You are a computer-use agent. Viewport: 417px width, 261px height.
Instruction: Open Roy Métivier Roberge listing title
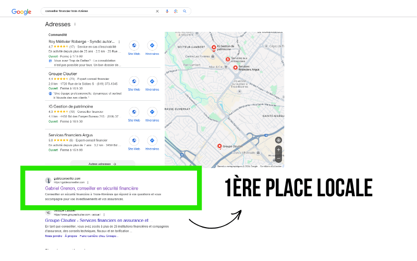coord(82,42)
